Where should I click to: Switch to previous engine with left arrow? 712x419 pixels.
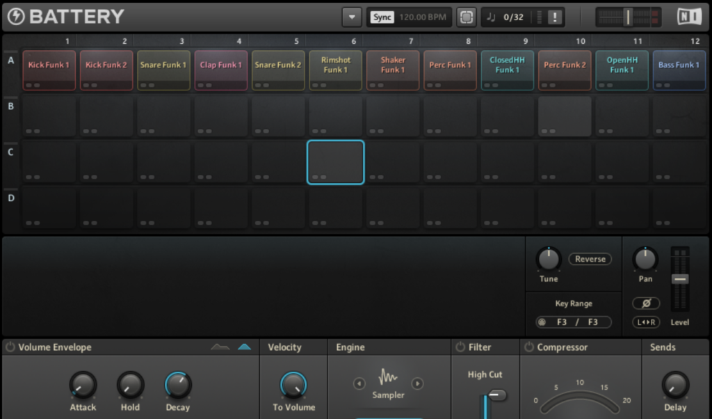click(x=359, y=384)
